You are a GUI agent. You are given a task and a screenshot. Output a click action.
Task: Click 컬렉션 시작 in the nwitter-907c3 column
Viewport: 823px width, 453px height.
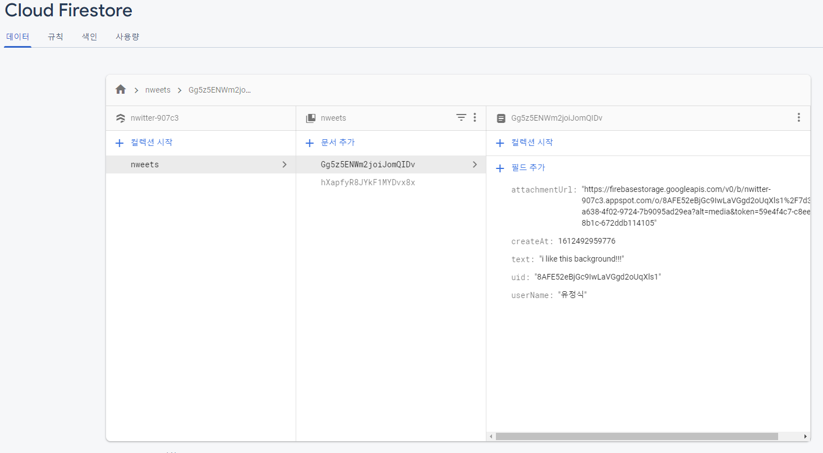(151, 143)
